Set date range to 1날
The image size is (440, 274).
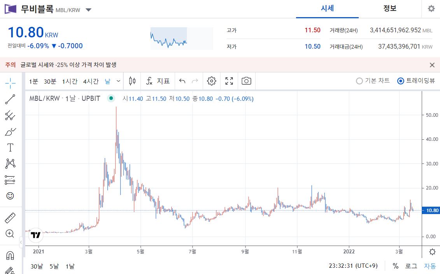70,266
